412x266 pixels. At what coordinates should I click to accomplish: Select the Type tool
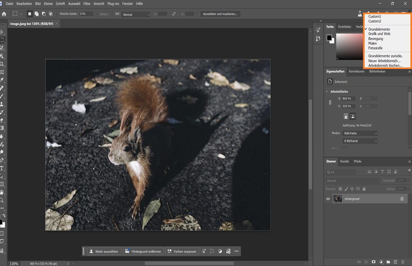[3, 168]
